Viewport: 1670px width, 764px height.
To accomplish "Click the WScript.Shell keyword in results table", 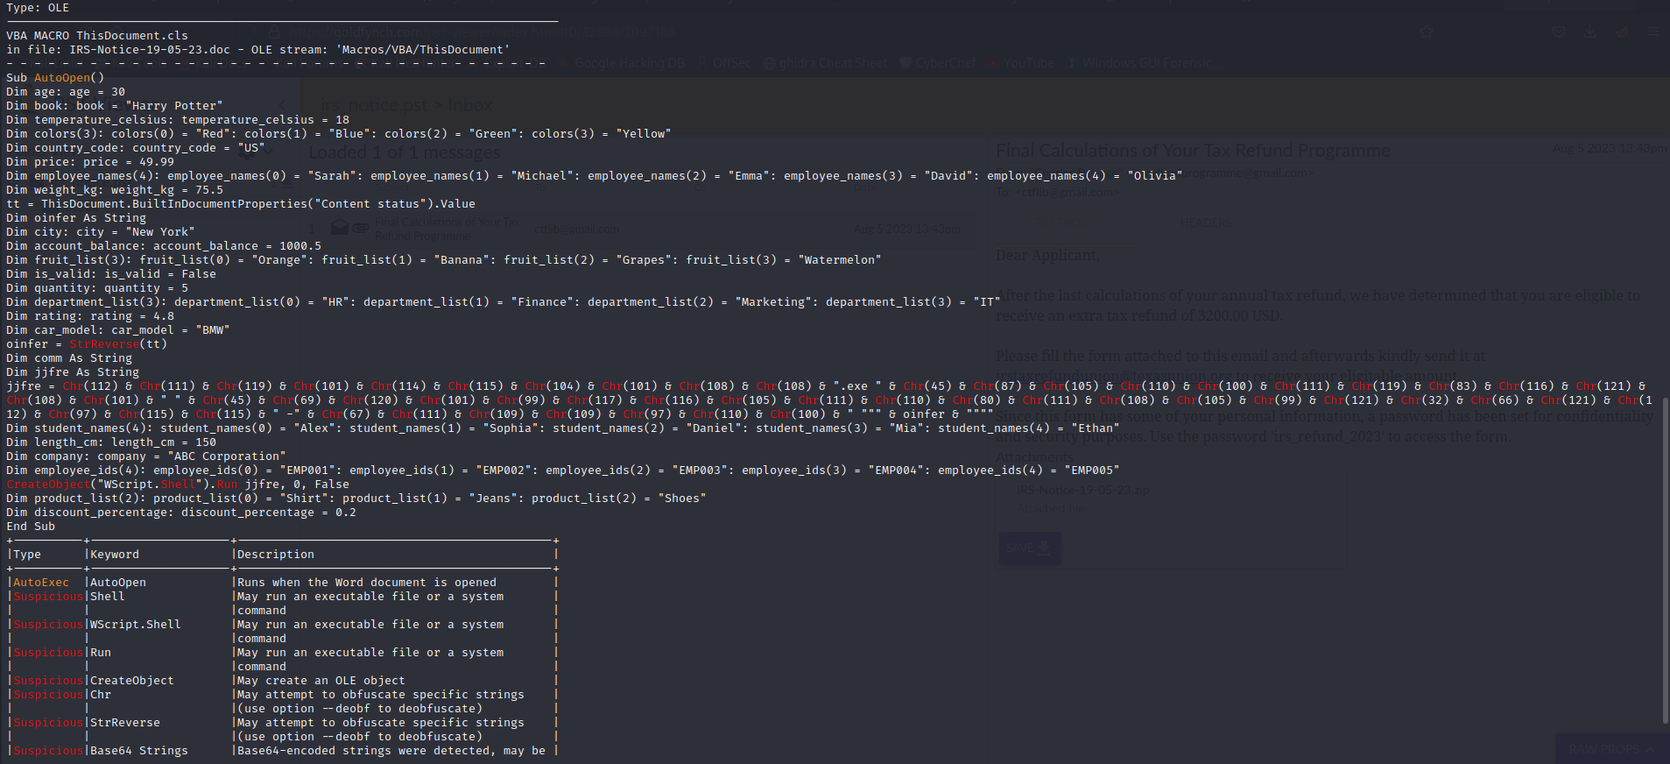I will pyautogui.click(x=136, y=625).
